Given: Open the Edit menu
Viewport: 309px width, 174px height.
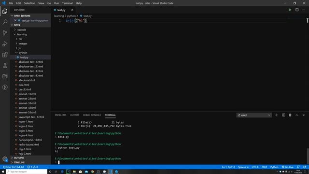Looking at the screenshot, I should 18,3.
